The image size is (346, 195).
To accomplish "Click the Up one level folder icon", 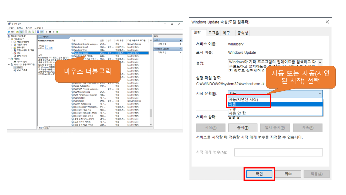I will [x=17, y=32].
